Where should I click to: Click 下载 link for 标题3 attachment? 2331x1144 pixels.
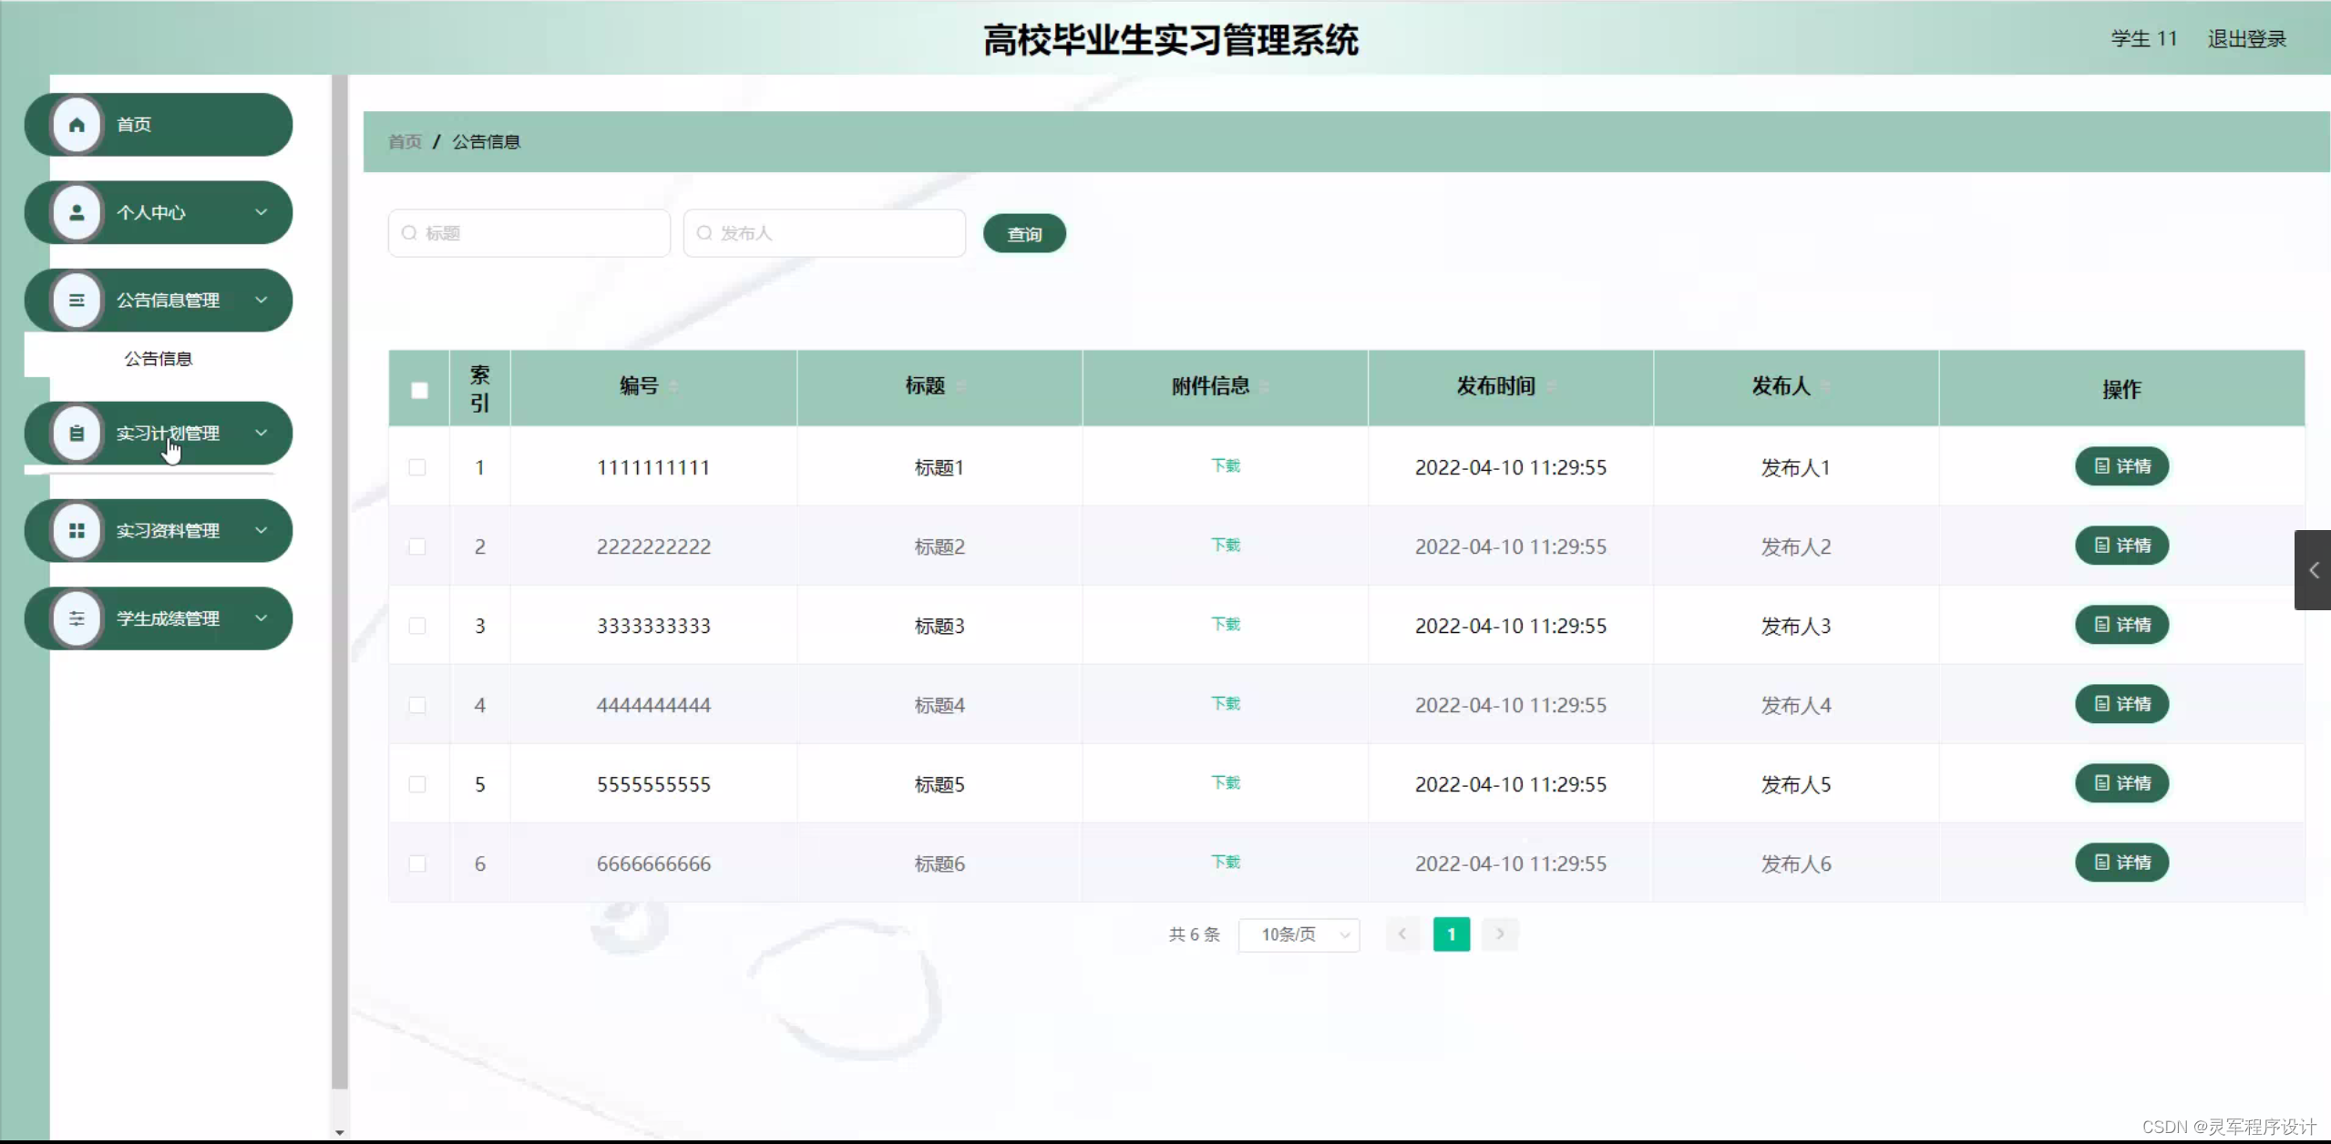1225,625
